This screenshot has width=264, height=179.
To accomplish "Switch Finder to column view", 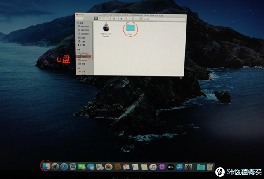I will (104, 19).
